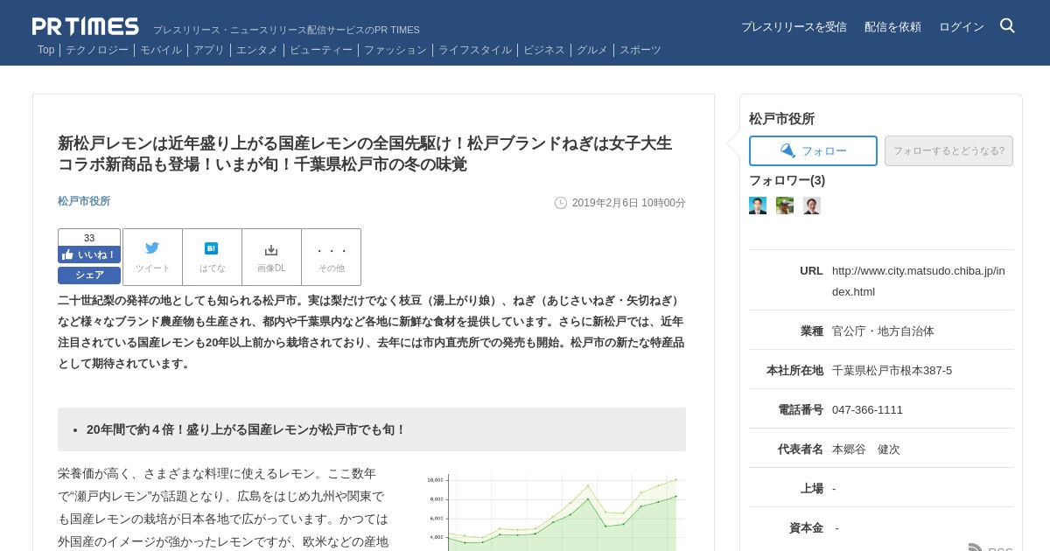This screenshot has height=551, width=1050.
Task: Select representative name 本郷谷 健次
Action: tap(865, 449)
